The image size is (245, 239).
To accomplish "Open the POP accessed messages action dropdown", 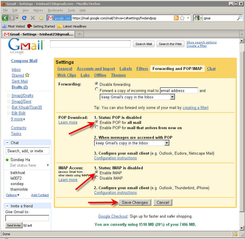I will pyautogui.click(x=132, y=143).
